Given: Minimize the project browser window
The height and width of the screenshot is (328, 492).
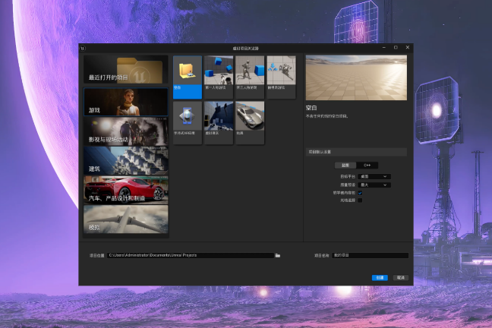Looking at the screenshot, I should pyautogui.click(x=383, y=47).
